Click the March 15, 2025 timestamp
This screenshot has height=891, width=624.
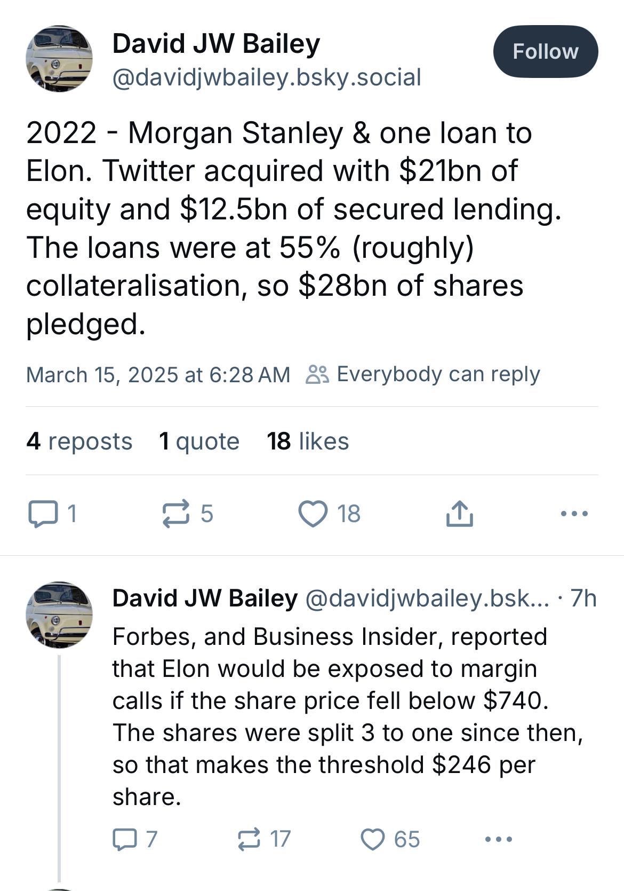pyautogui.click(x=158, y=375)
